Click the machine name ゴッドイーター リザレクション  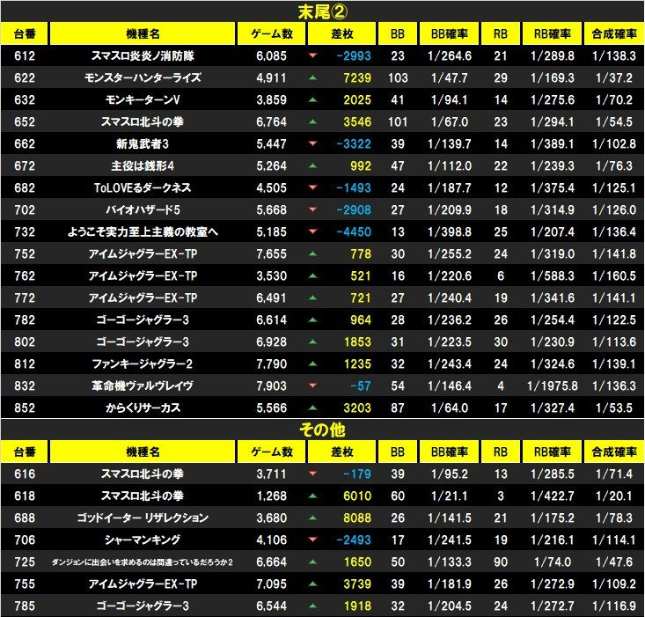pos(143,518)
